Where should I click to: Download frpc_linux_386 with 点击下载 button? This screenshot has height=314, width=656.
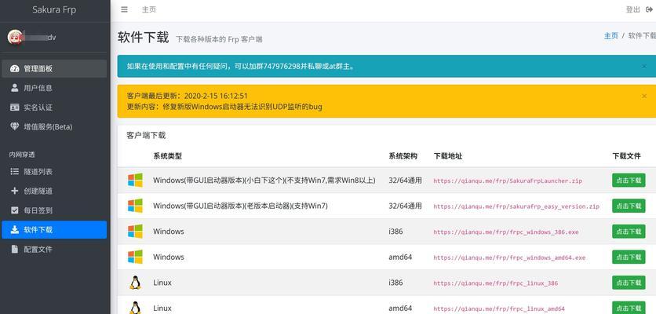[629, 283]
